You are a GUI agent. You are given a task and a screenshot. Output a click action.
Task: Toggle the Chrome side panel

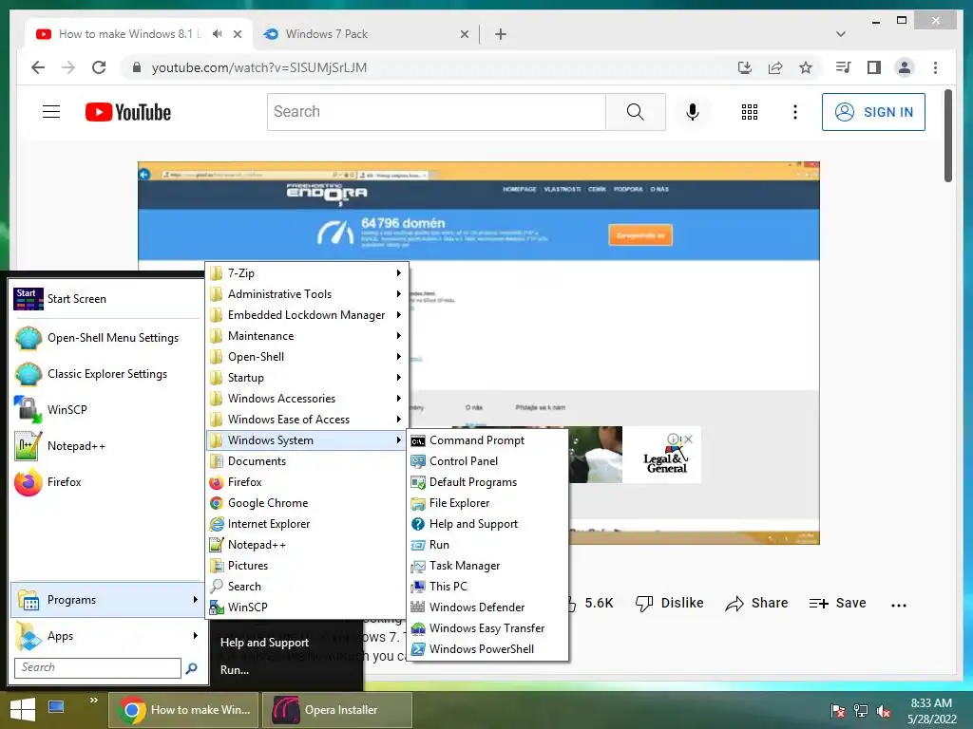[874, 67]
